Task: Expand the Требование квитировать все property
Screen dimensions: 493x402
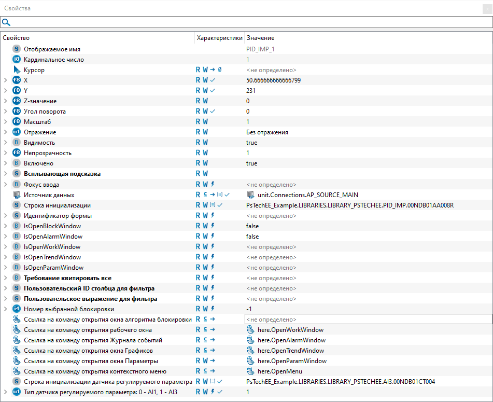Action: tap(5, 278)
